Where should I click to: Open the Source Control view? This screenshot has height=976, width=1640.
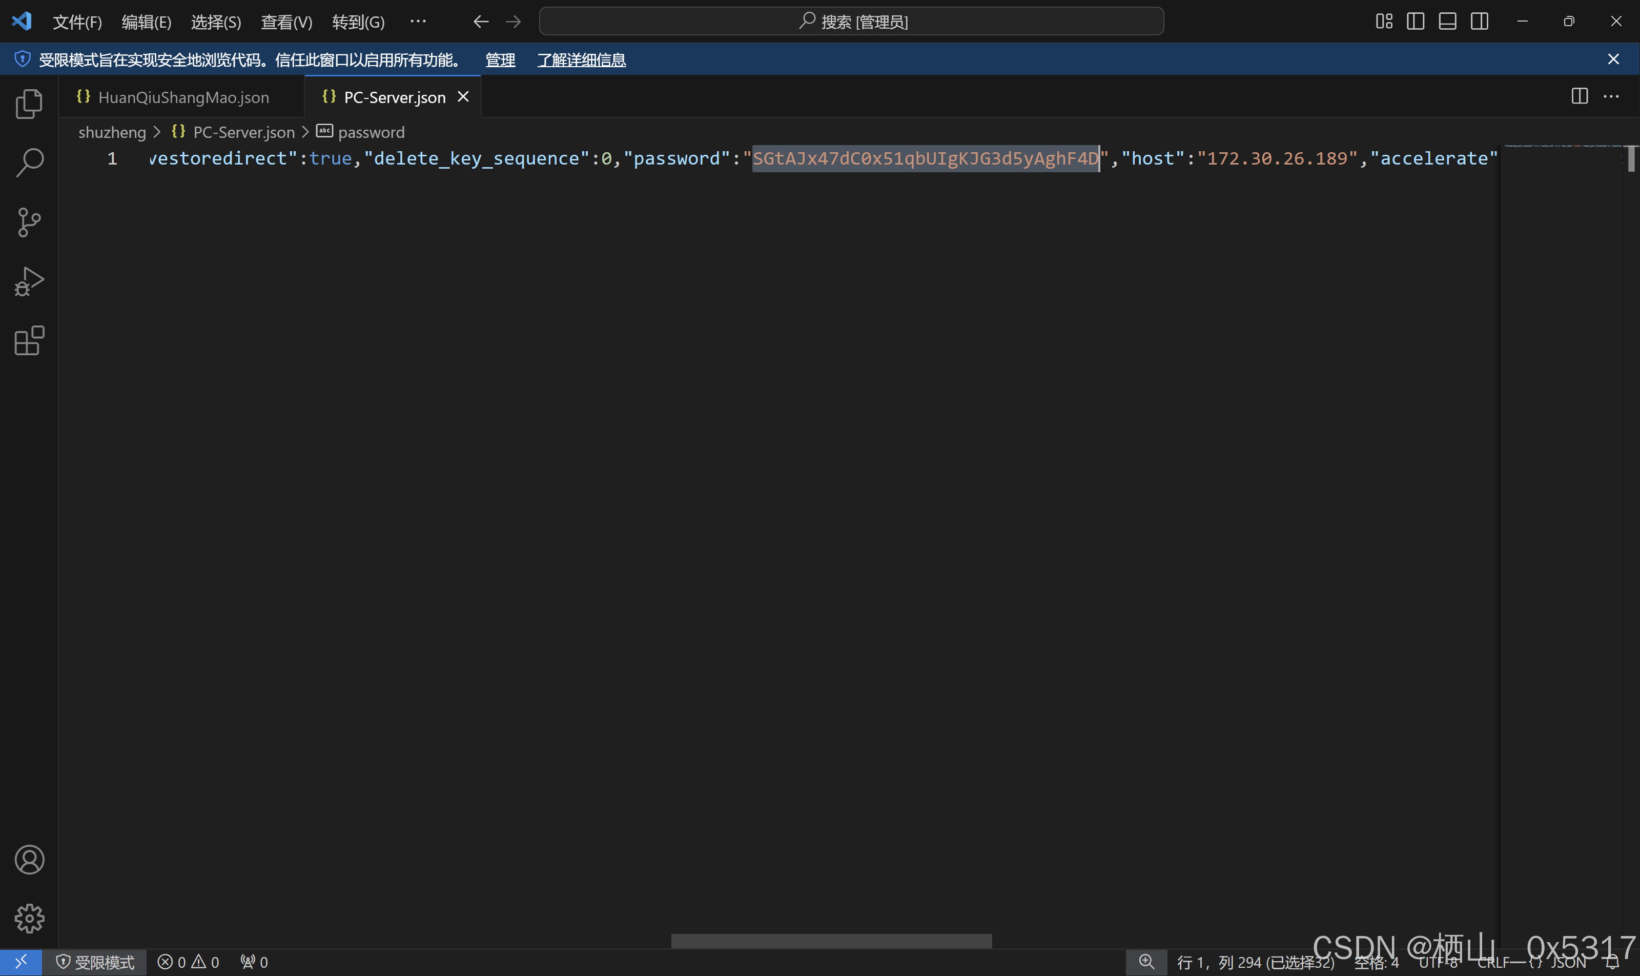[29, 222]
